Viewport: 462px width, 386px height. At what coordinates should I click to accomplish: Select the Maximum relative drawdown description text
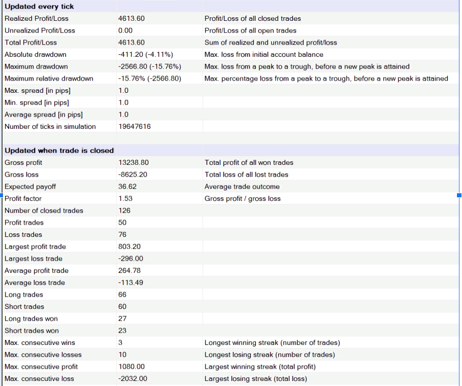(326, 79)
